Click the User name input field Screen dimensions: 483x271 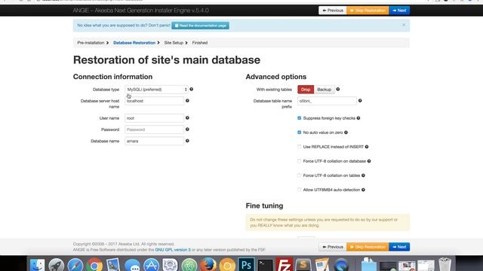pyautogui.click(x=154, y=118)
